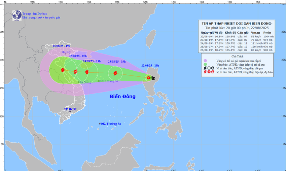Click the red circle icon in the legend
The height and width of the screenshot is (171, 286).
(x=209, y=72)
